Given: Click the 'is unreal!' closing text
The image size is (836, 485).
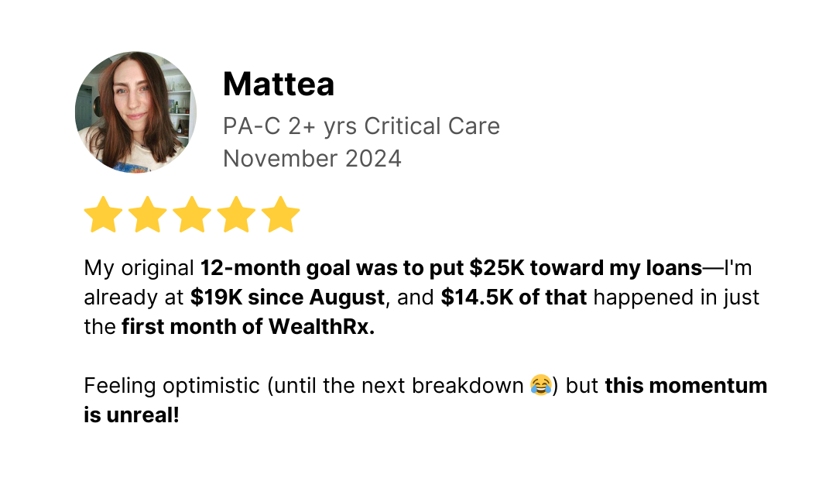Looking at the screenshot, I should [132, 414].
